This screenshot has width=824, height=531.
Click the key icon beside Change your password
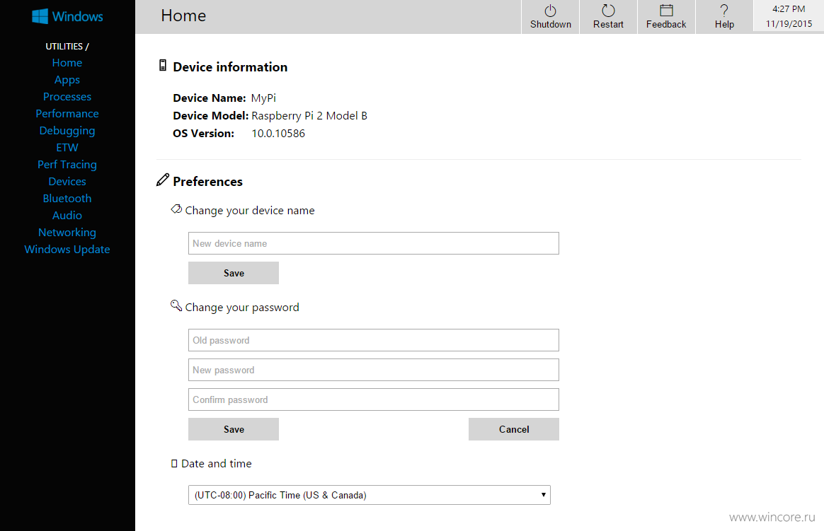[176, 305]
